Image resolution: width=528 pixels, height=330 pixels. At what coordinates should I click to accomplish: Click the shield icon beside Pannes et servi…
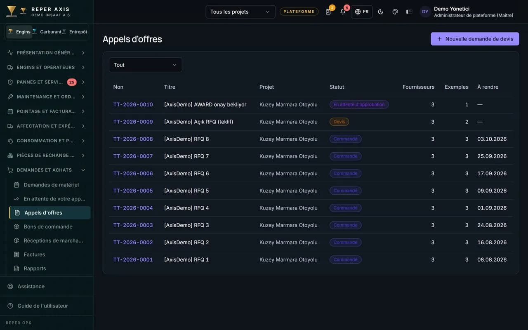[10, 82]
